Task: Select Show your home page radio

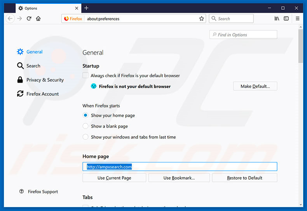Action: (85, 115)
